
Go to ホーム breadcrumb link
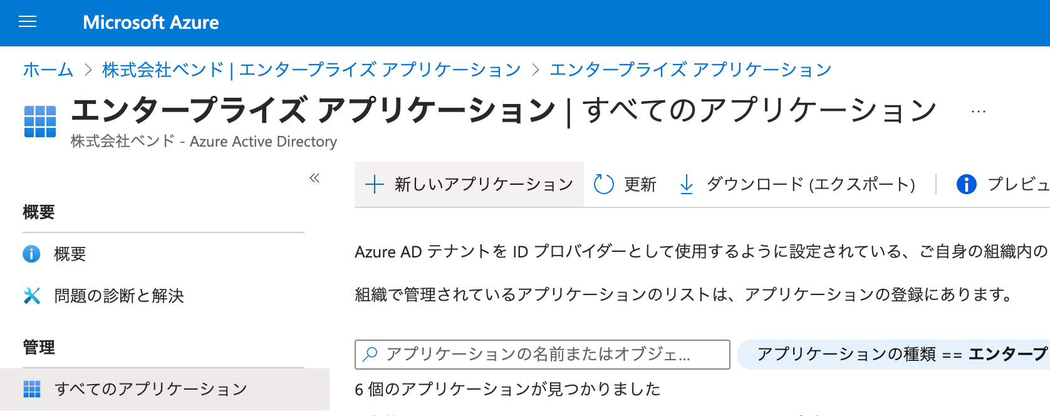[x=48, y=70]
